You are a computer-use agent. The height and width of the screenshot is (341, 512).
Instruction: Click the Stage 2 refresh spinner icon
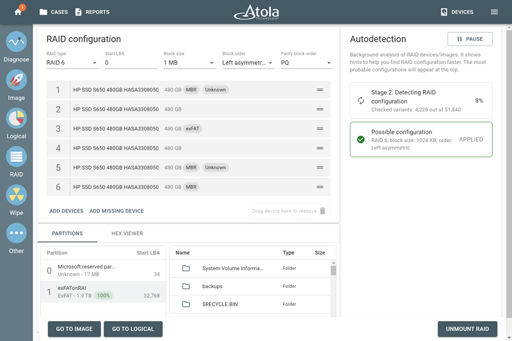click(x=360, y=101)
